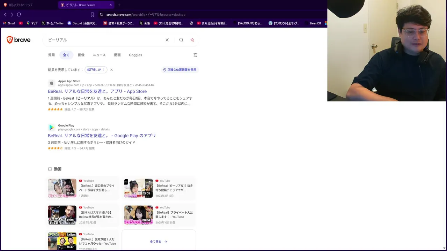Remove the location filter with the X
This screenshot has height=251, width=447.
click(111, 70)
